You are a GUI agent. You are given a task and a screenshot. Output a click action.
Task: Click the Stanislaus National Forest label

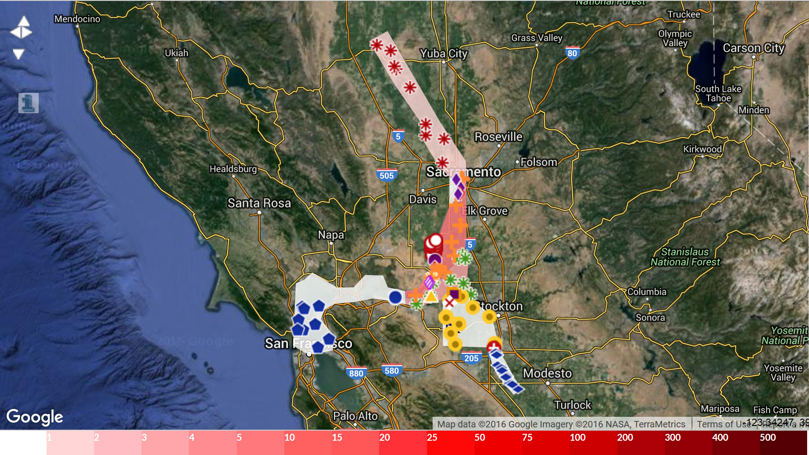685,257
